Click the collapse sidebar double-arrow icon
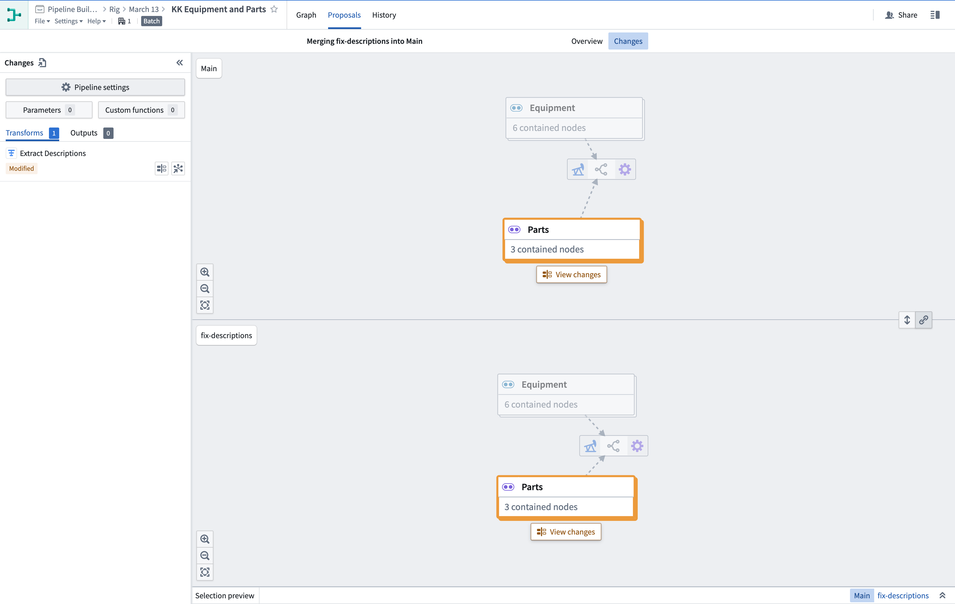Screen dimensions: 955x604 [180, 63]
